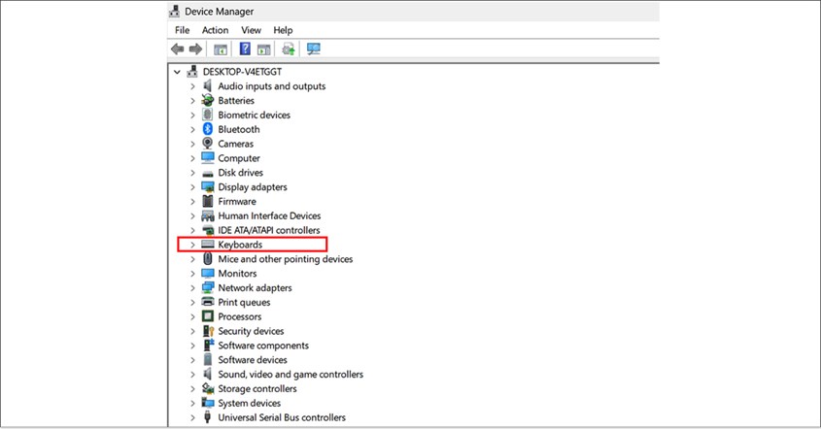Expand the IDE ATA/ATAPI controllers chevron
This screenshot has width=821, height=429.
click(192, 230)
